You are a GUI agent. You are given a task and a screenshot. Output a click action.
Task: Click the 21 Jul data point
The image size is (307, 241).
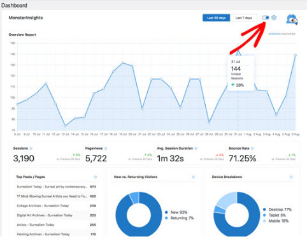(142, 108)
